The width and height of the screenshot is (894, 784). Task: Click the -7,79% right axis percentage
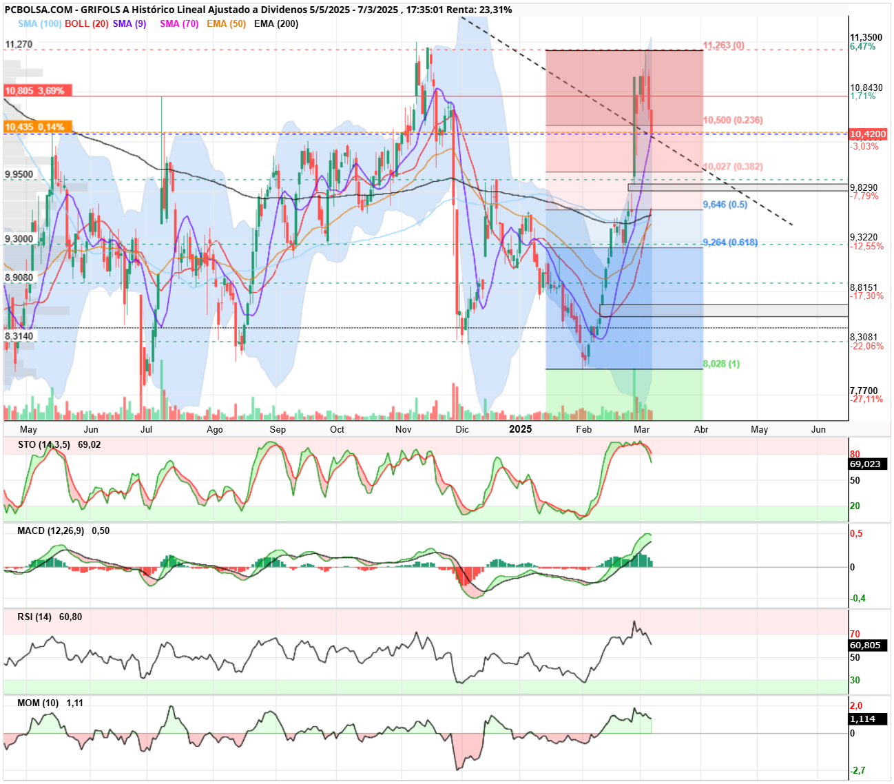[x=864, y=196]
